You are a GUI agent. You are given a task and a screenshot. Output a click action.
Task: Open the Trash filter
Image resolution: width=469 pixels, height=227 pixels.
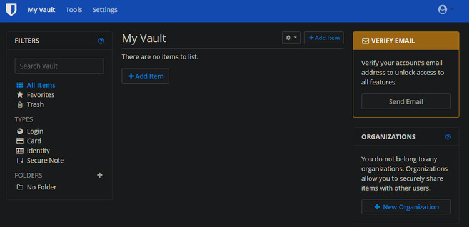click(x=30, y=104)
